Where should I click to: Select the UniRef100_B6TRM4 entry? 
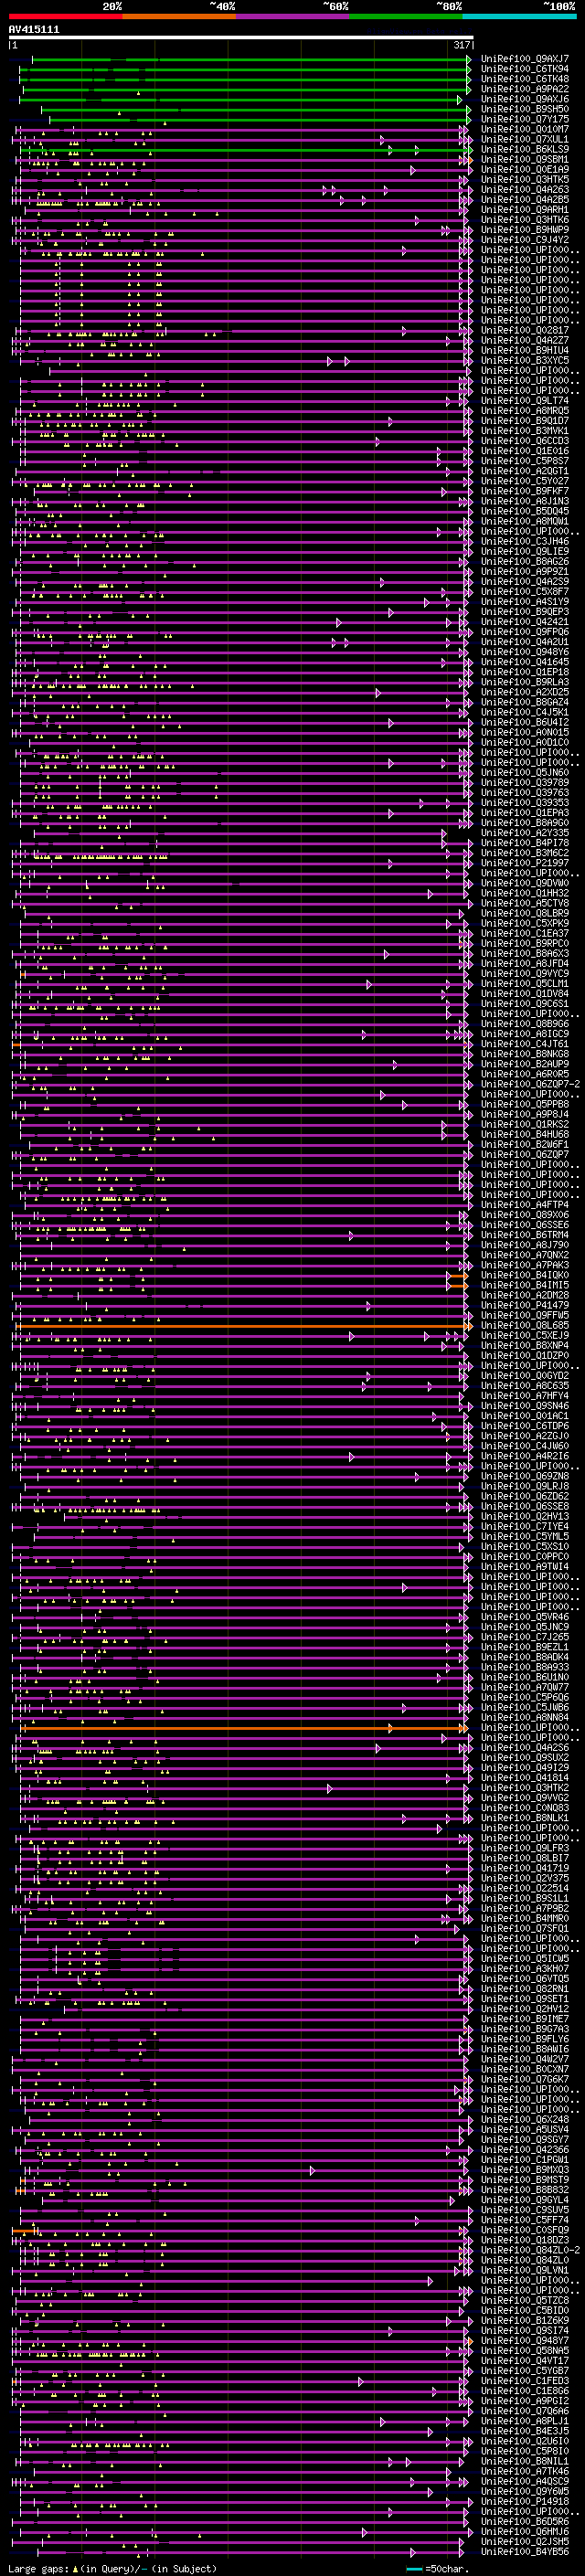(x=525, y=1235)
